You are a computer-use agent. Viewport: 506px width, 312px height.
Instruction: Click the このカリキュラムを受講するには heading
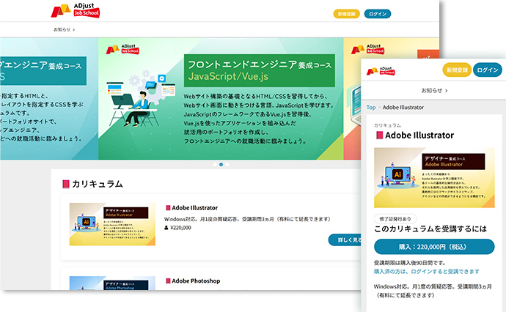430,229
